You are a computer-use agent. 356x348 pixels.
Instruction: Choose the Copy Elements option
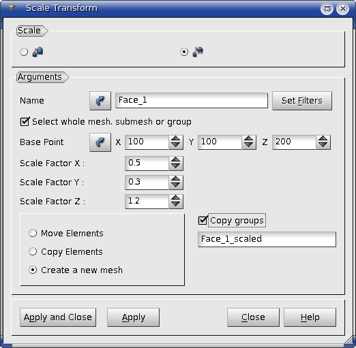coord(33,251)
